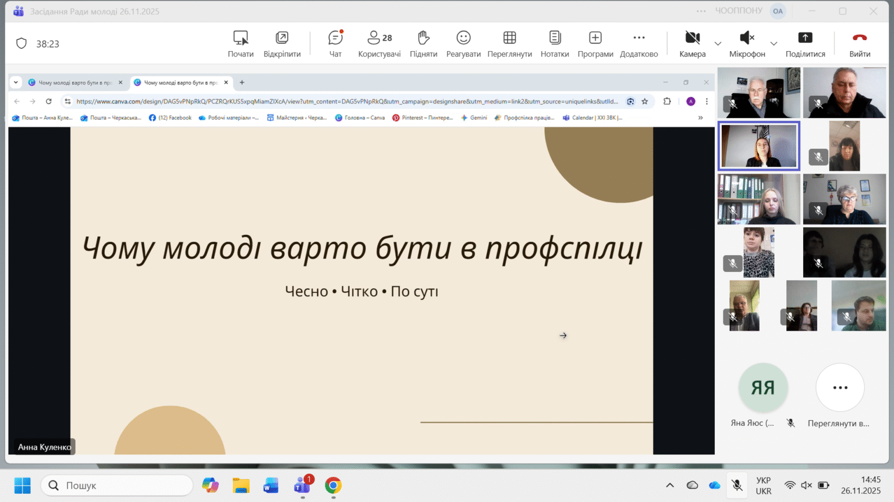
Task: Open the Програми apps panel
Action: pyautogui.click(x=595, y=44)
